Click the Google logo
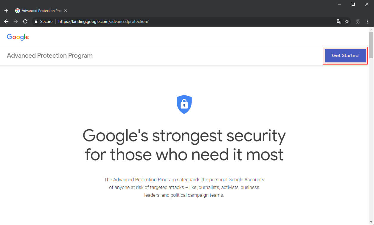This screenshot has width=374, height=225. point(18,37)
